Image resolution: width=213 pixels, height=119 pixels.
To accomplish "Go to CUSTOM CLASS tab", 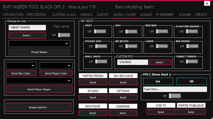I will click(x=64, y=15).
